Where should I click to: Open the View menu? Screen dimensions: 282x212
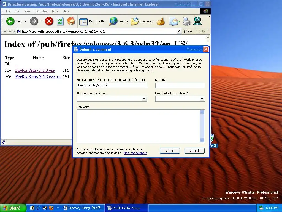pyautogui.click(x=27, y=11)
